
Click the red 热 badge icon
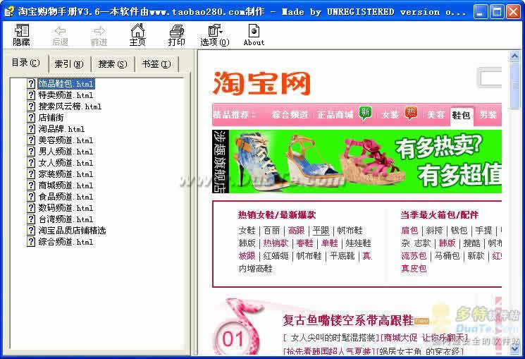click(x=411, y=113)
